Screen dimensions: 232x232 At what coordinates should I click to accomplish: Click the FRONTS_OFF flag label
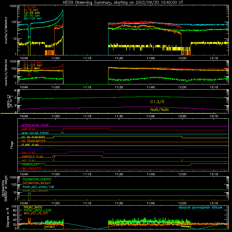(30, 164)
